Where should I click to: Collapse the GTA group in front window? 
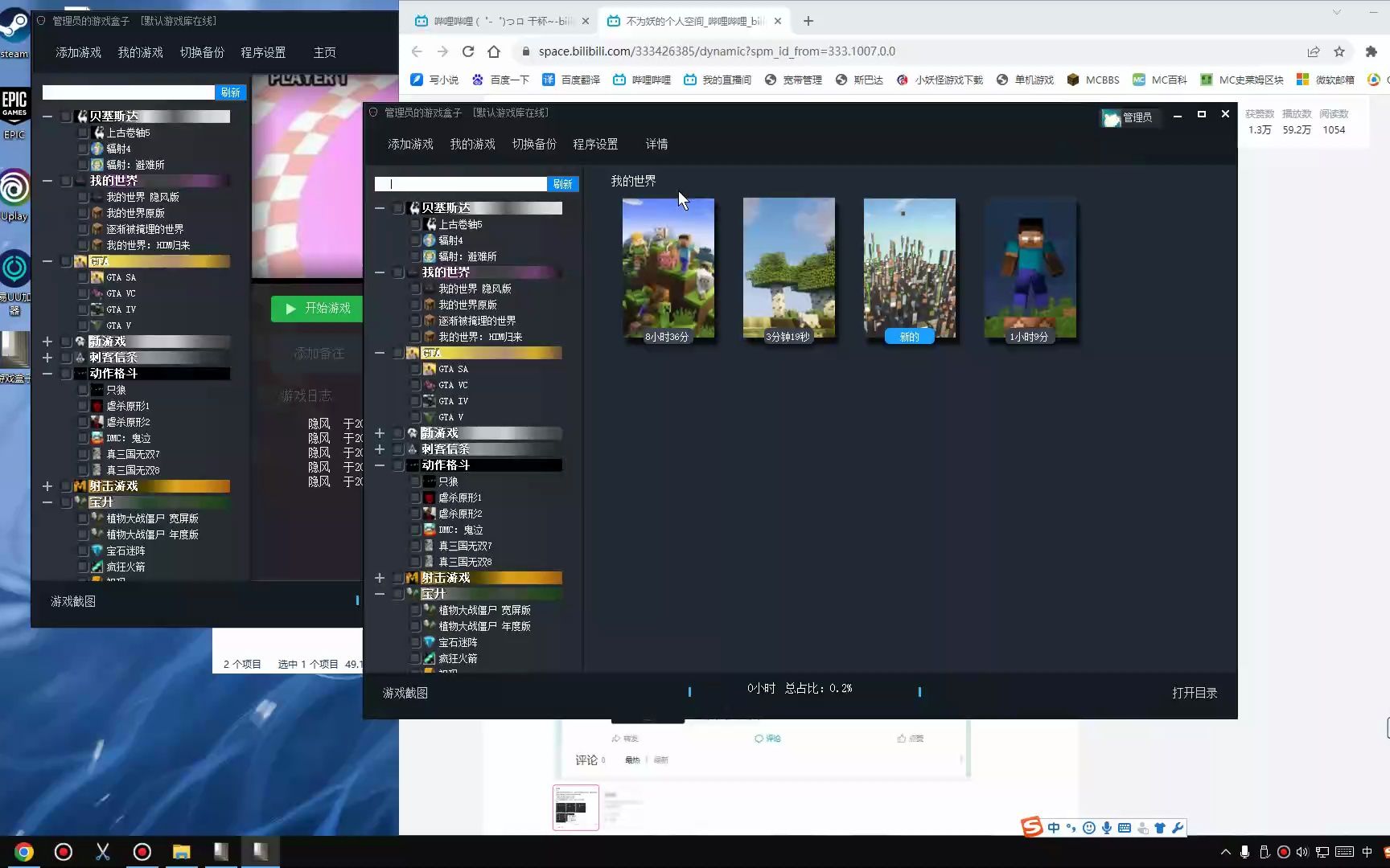point(380,353)
